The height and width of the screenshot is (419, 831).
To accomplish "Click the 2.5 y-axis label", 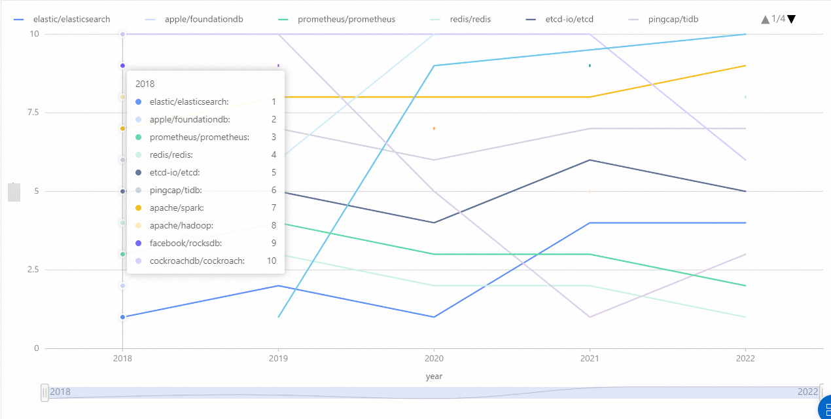I will (32, 270).
